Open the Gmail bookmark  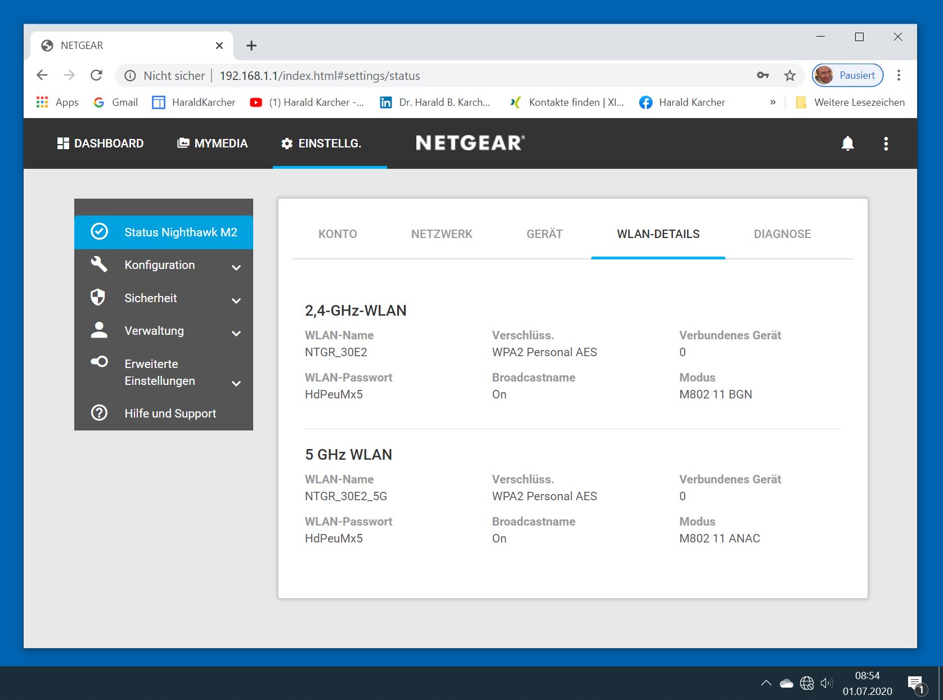pos(116,102)
